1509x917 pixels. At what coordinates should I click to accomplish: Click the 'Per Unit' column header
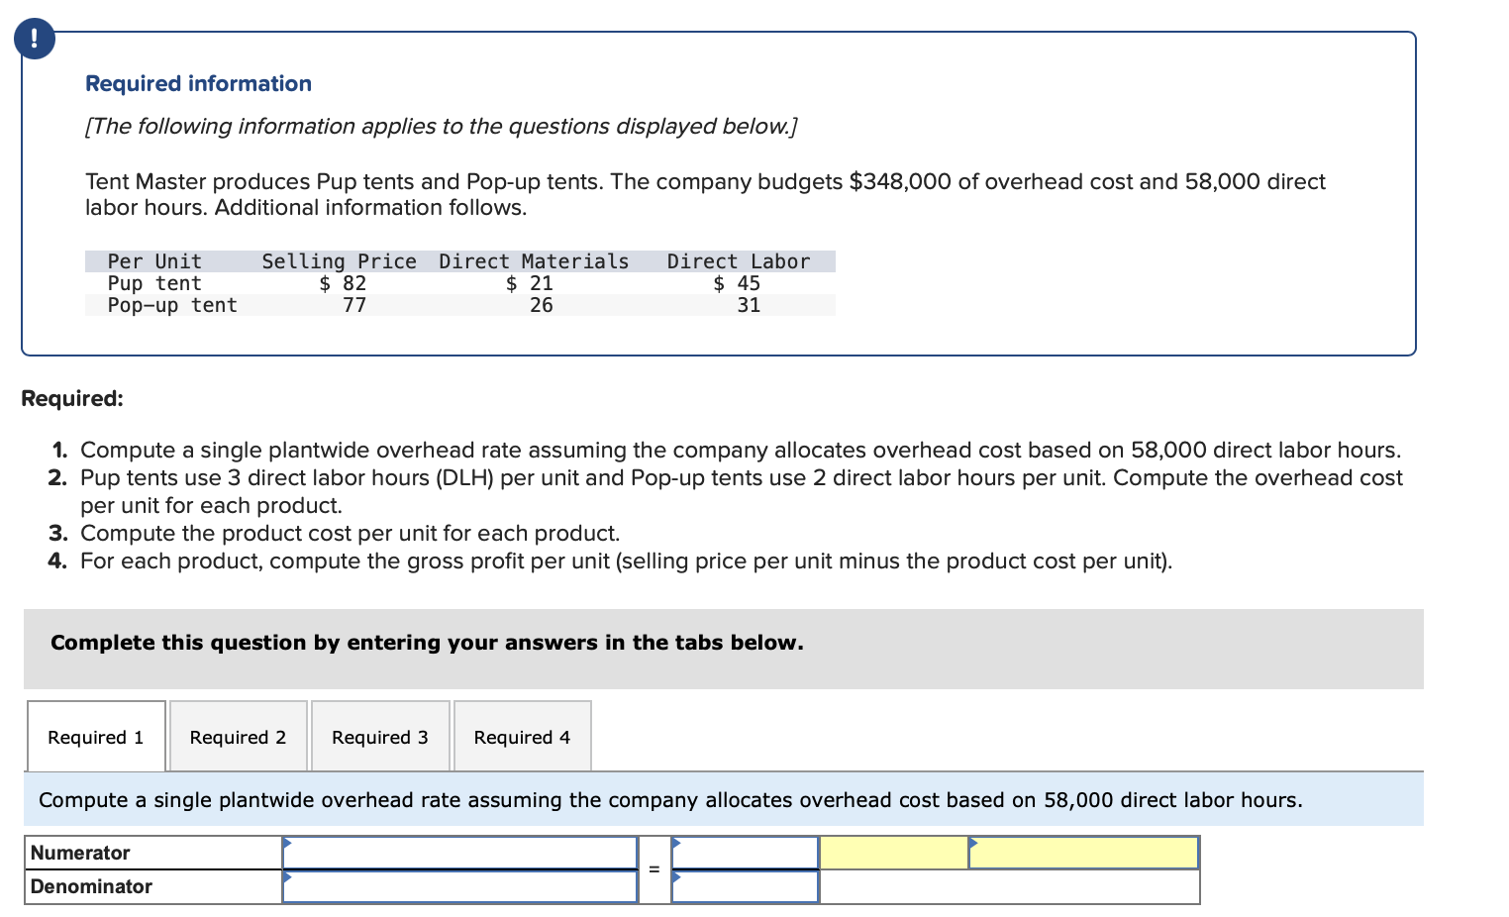pos(154,261)
